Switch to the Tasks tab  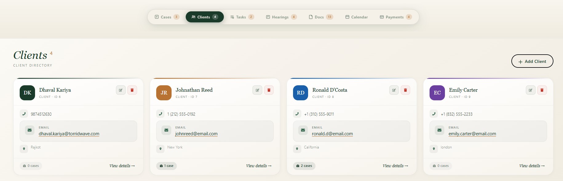[242, 17]
